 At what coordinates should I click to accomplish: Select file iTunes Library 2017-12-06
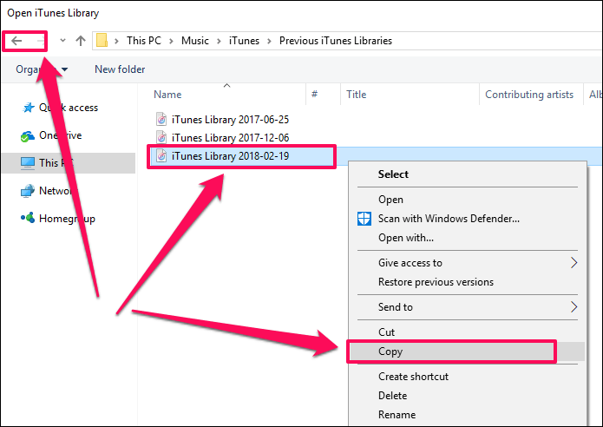point(230,138)
